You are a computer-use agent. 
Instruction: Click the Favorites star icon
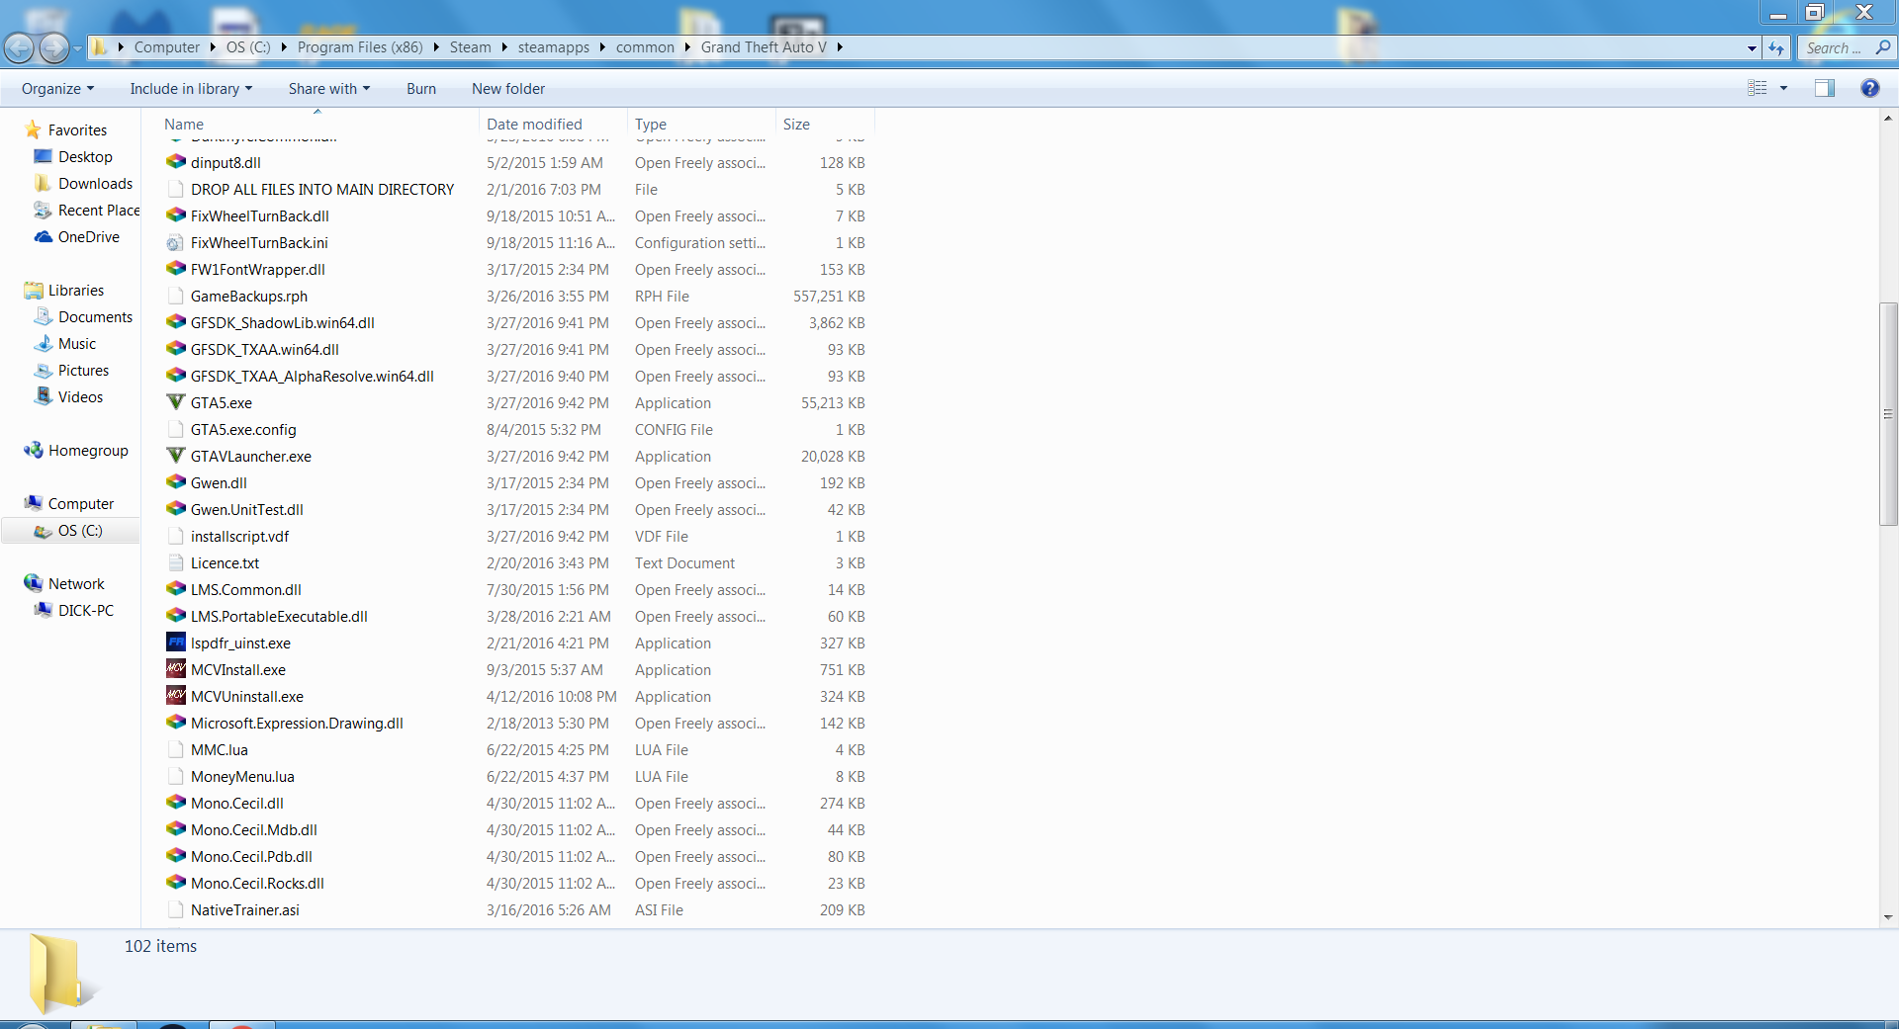point(34,129)
